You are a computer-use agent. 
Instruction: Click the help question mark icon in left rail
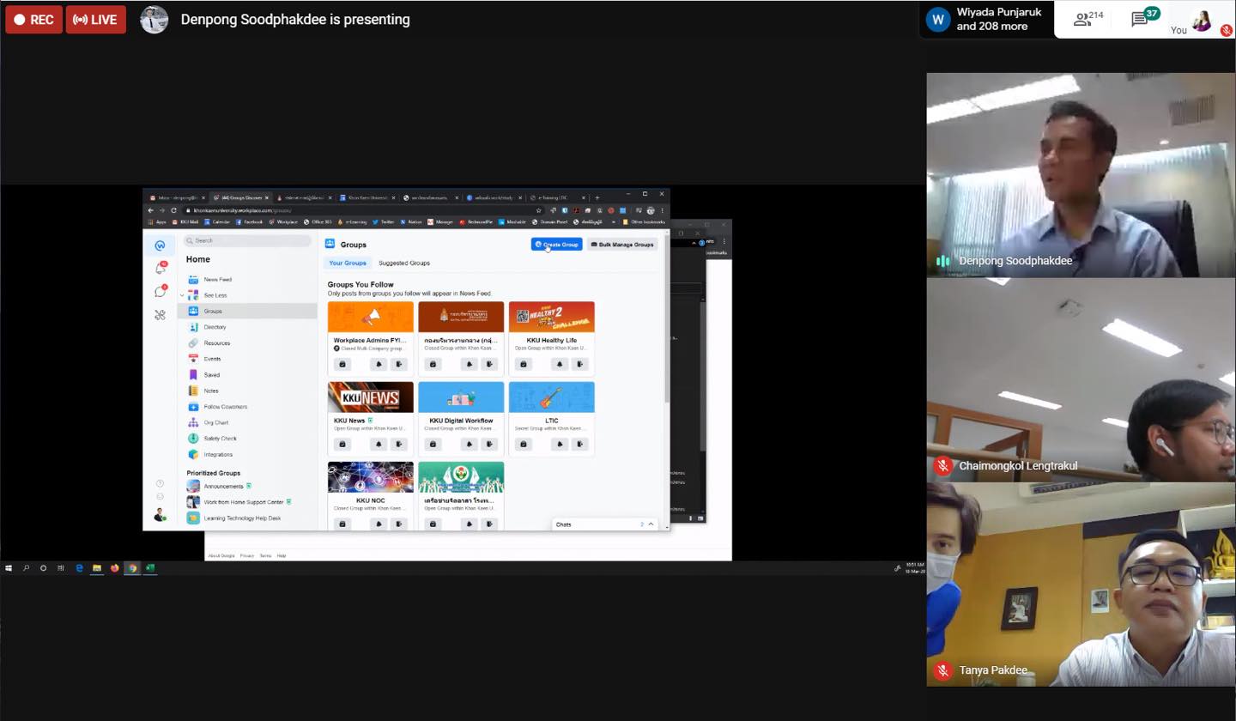tap(160, 484)
